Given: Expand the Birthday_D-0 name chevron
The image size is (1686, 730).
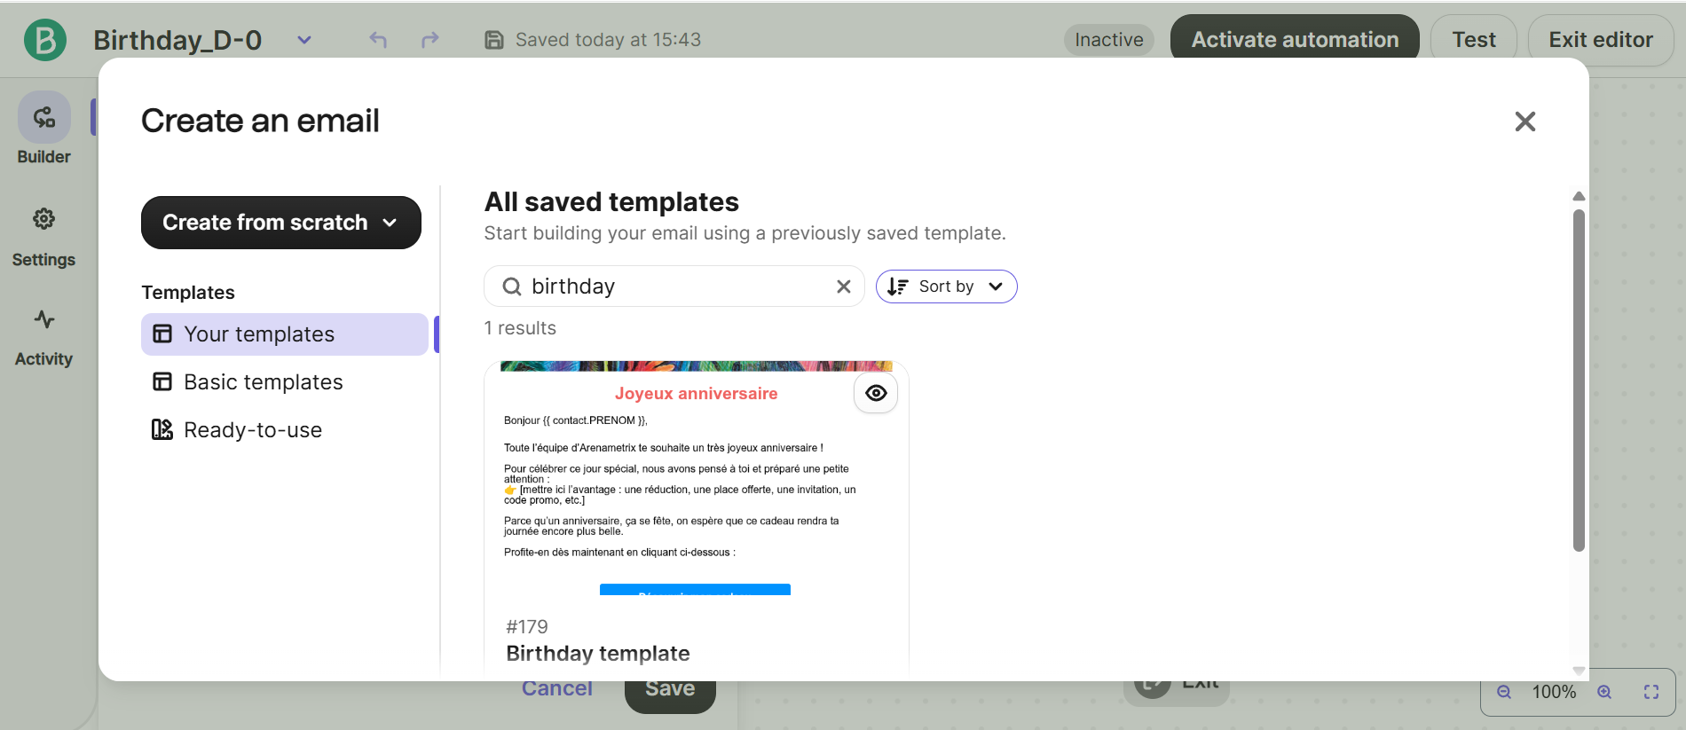Looking at the screenshot, I should point(304,40).
